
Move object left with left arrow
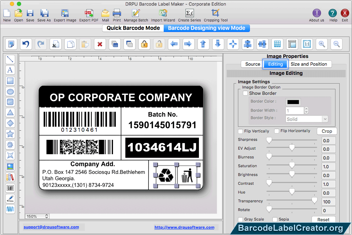(x=174, y=44)
